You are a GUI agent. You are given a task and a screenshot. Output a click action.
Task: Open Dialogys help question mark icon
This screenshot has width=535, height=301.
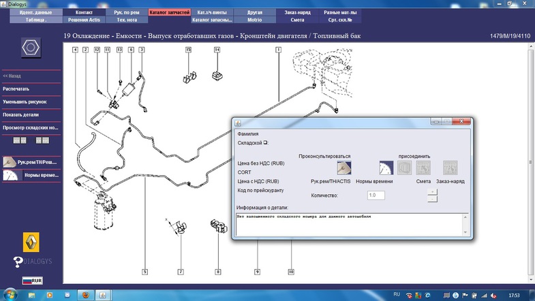[x=19, y=262]
